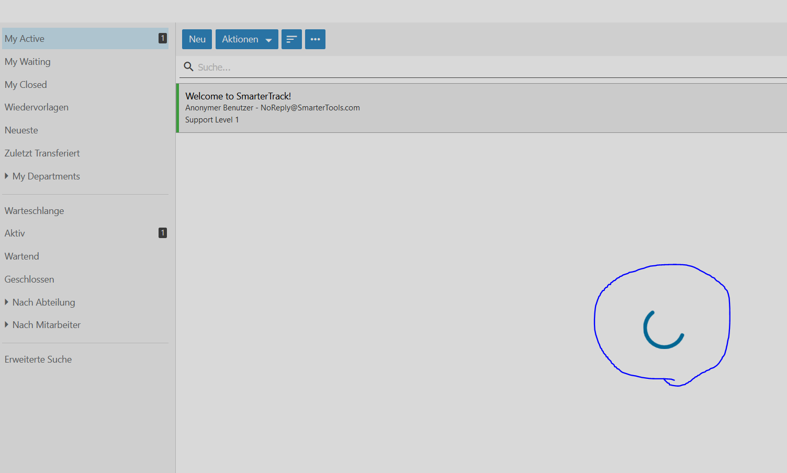Open the Aktiv tickets list
The height and width of the screenshot is (473, 787).
pos(15,233)
